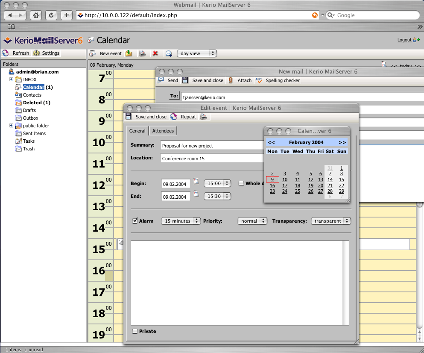Go to previous month in date picker
The image size is (424, 353).
point(271,142)
